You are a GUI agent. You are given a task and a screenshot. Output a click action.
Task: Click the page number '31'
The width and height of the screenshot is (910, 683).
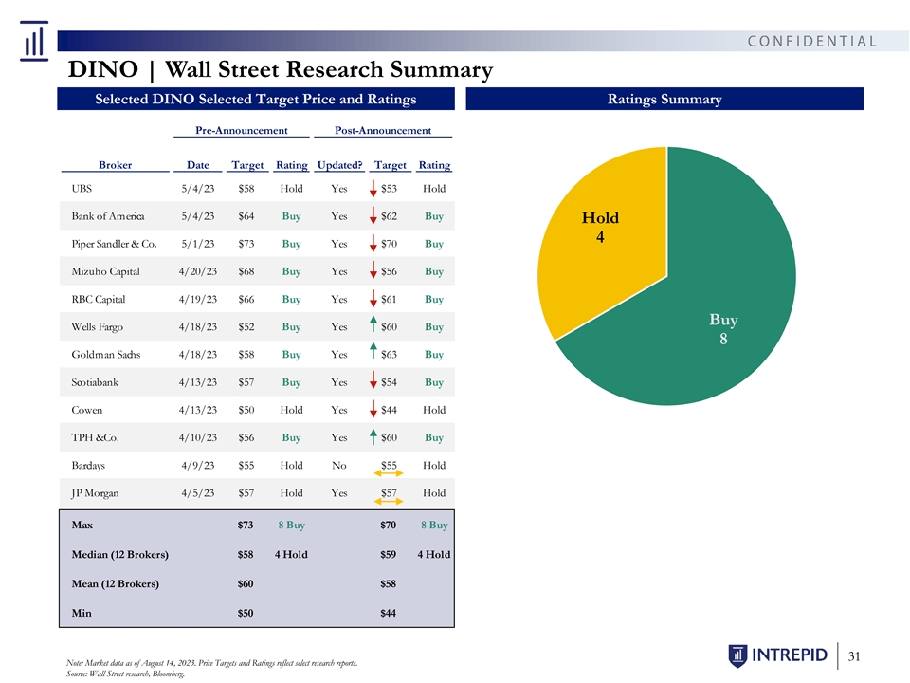coord(854,656)
